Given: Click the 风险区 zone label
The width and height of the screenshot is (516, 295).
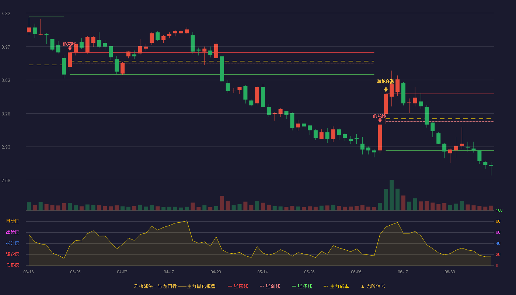Looking at the screenshot, I should [x=13, y=221].
